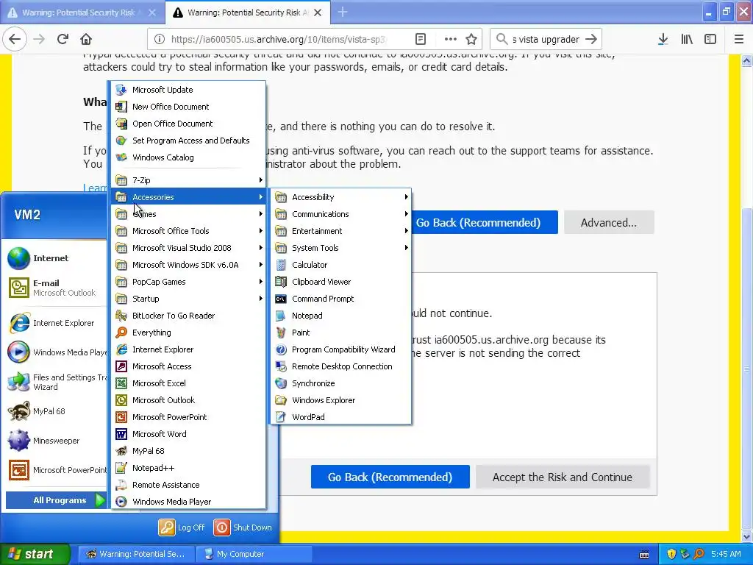Click the browser Back arrow button
Image resolution: width=753 pixels, height=565 pixels.
pos(15,39)
